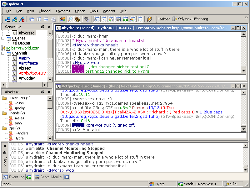The height and width of the screenshot is (188, 250).
Task: Select the irc.barrysworld.com server link
Action: 23,48
